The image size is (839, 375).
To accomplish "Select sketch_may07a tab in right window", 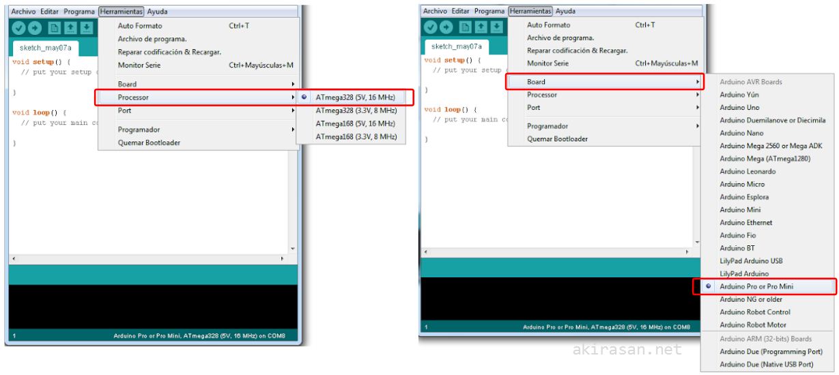I will click(456, 47).
